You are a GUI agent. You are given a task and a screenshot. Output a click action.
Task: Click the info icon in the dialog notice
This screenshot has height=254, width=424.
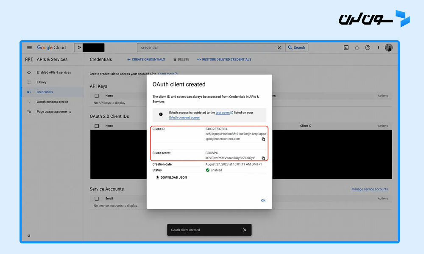coord(161,114)
